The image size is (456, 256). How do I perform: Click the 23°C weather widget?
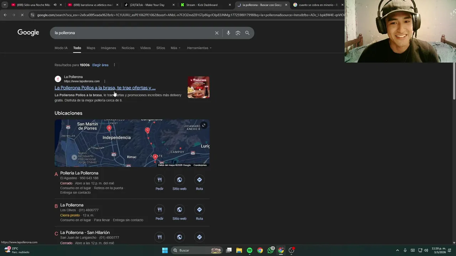(17, 250)
